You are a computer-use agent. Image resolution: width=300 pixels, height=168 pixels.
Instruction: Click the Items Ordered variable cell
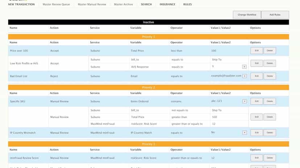(x=139, y=102)
